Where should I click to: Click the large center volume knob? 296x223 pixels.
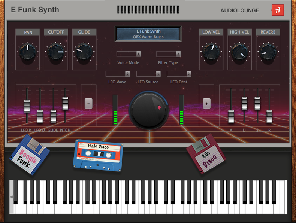click(x=149, y=110)
